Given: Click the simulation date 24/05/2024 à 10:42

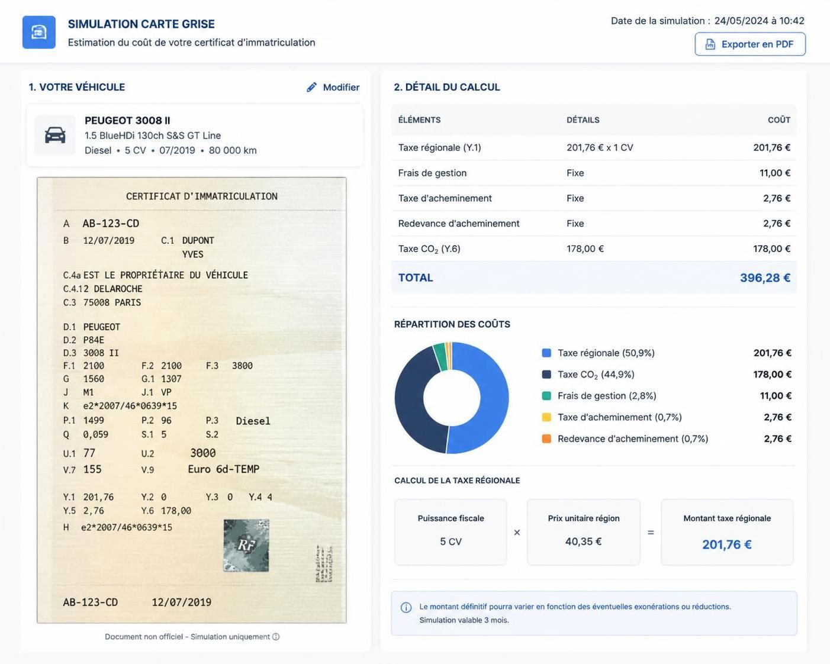Looking at the screenshot, I should click(760, 21).
